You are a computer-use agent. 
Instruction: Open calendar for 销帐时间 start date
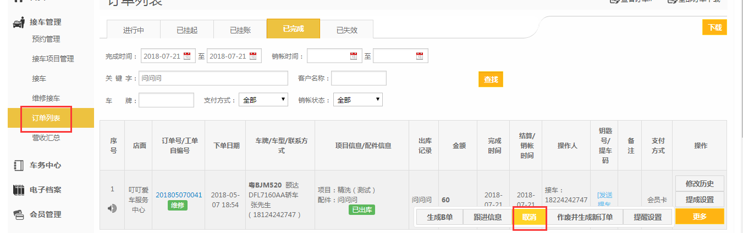pyautogui.click(x=353, y=56)
